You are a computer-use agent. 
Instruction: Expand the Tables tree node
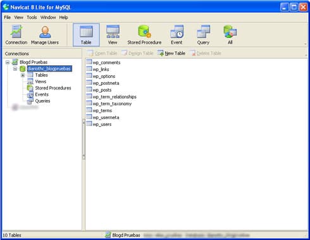(x=23, y=75)
